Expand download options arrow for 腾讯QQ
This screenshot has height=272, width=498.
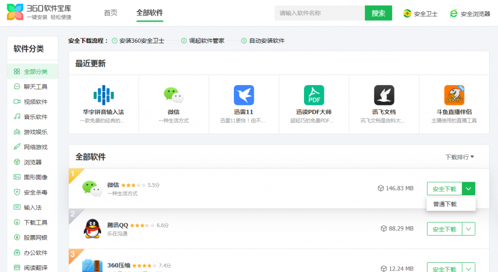(x=468, y=229)
